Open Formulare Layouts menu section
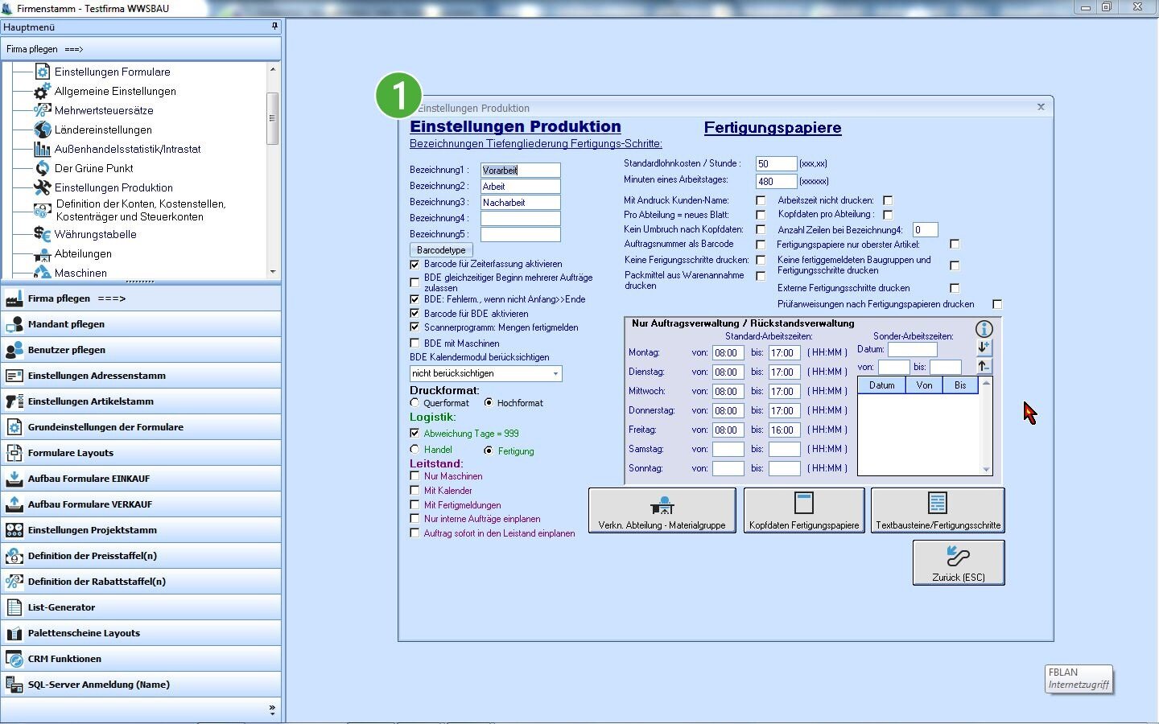The width and height of the screenshot is (1159, 724). click(141, 453)
